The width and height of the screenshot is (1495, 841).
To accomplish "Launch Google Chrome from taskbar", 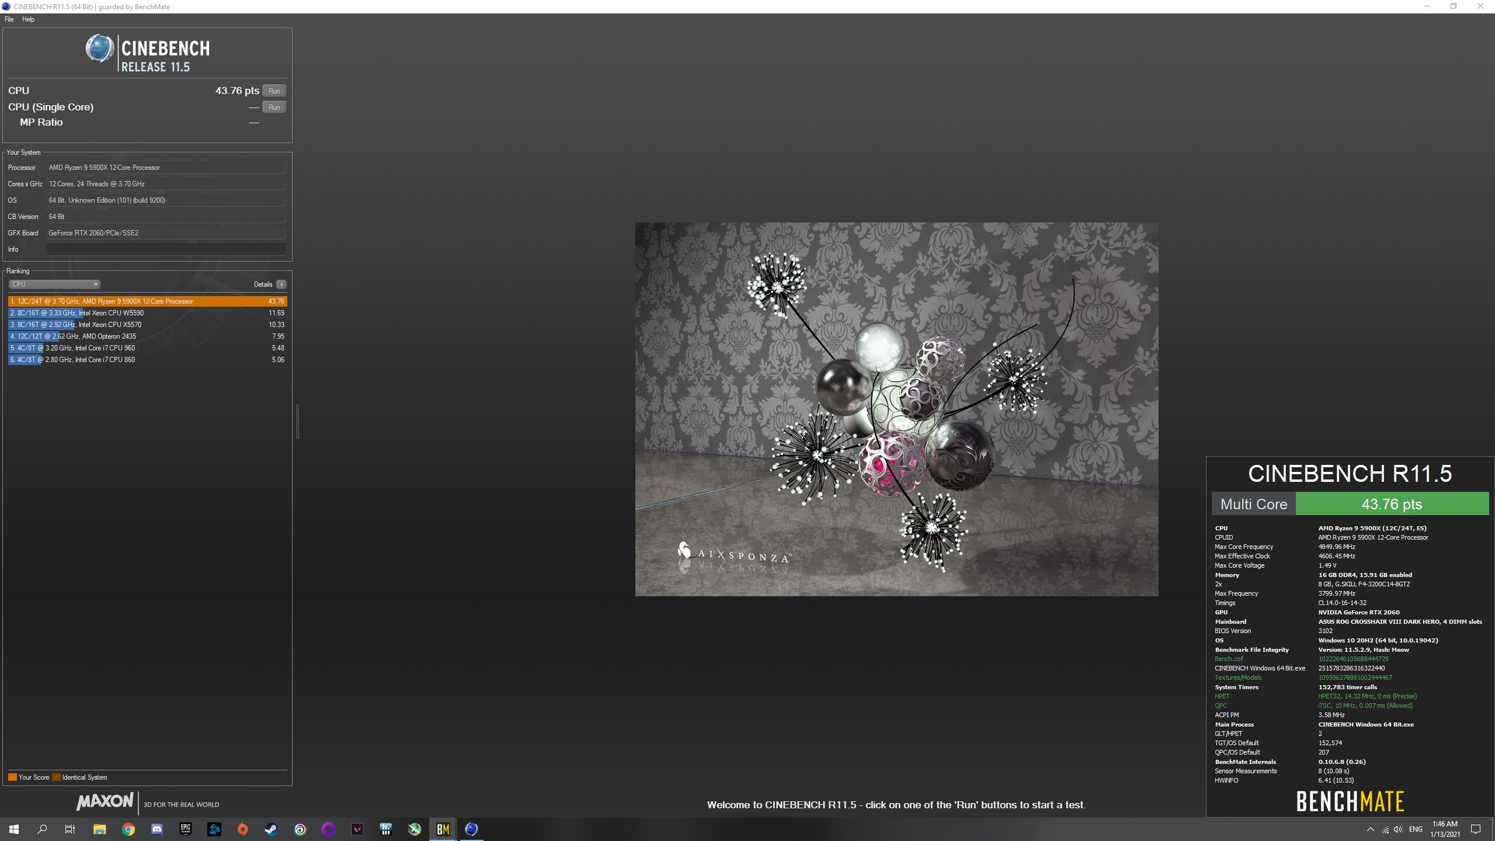I will click(x=128, y=829).
